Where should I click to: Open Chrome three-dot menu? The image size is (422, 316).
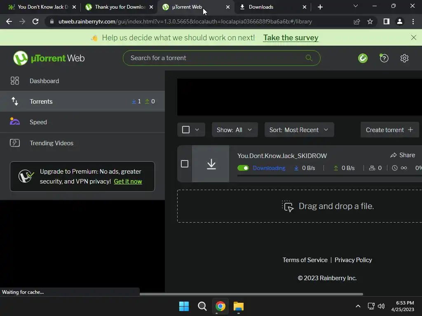(x=413, y=21)
